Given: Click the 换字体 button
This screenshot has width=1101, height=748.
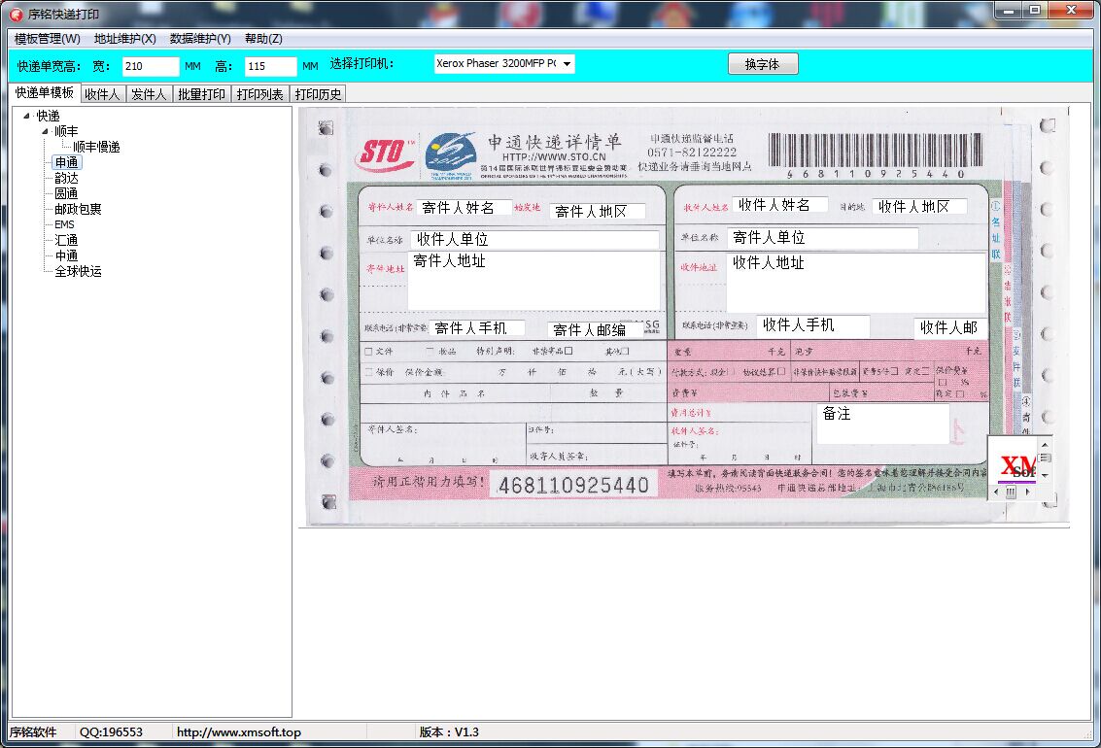Looking at the screenshot, I should pos(763,64).
